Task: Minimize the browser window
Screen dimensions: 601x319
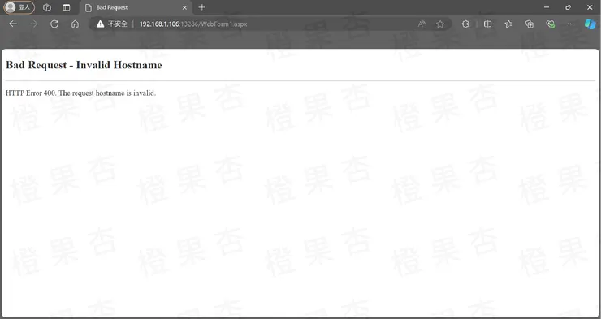Action: point(547,7)
